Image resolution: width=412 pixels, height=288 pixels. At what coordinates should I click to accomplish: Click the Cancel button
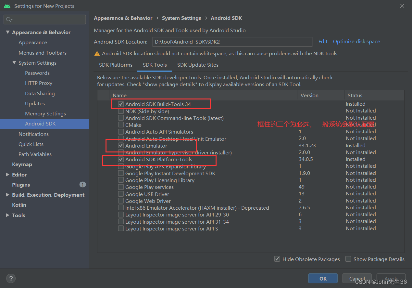(357, 279)
